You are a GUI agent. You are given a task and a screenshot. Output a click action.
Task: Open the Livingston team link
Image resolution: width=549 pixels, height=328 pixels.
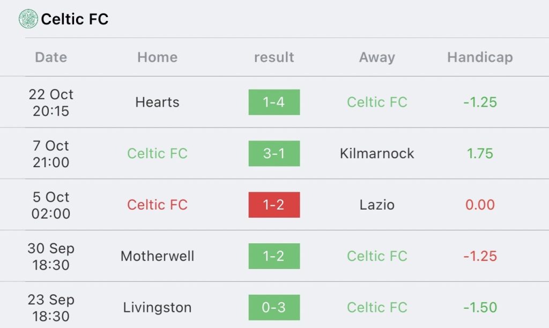point(157,307)
